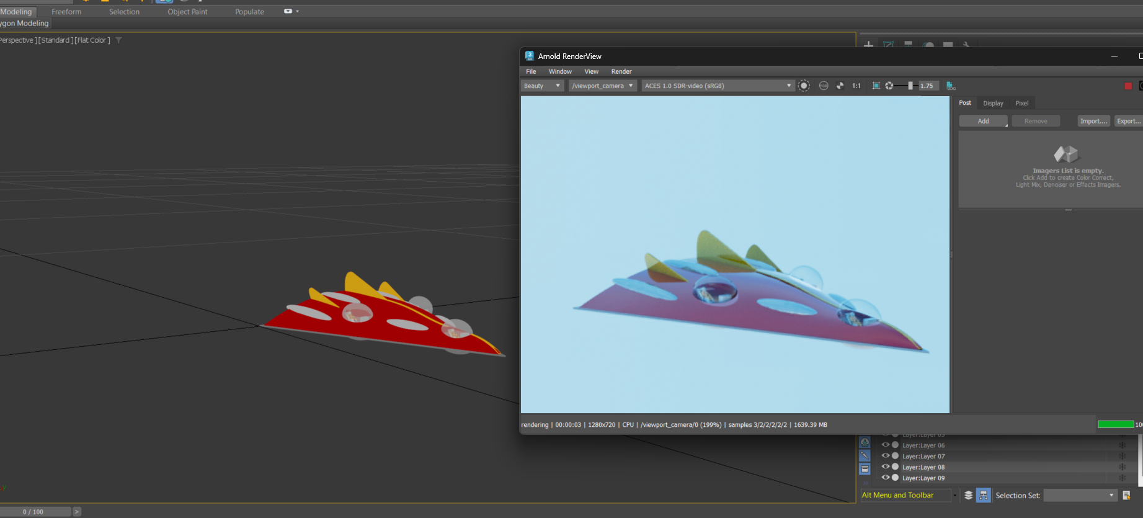The height and width of the screenshot is (518, 1143).
Task: Click Add imager button
Action: coord(984,121)
